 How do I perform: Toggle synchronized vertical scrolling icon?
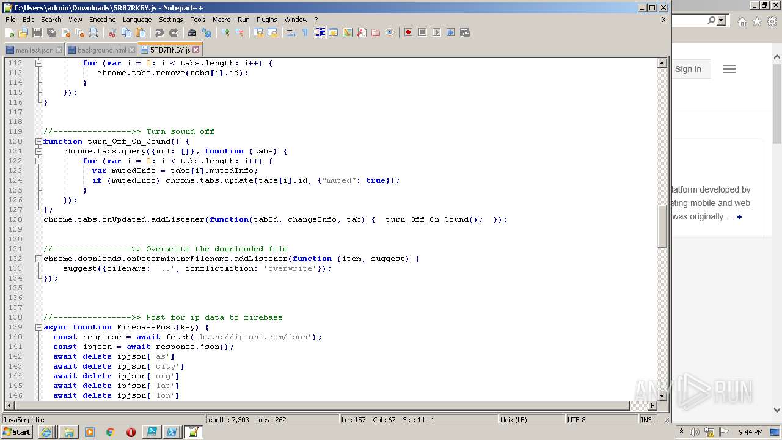point(258,32)
